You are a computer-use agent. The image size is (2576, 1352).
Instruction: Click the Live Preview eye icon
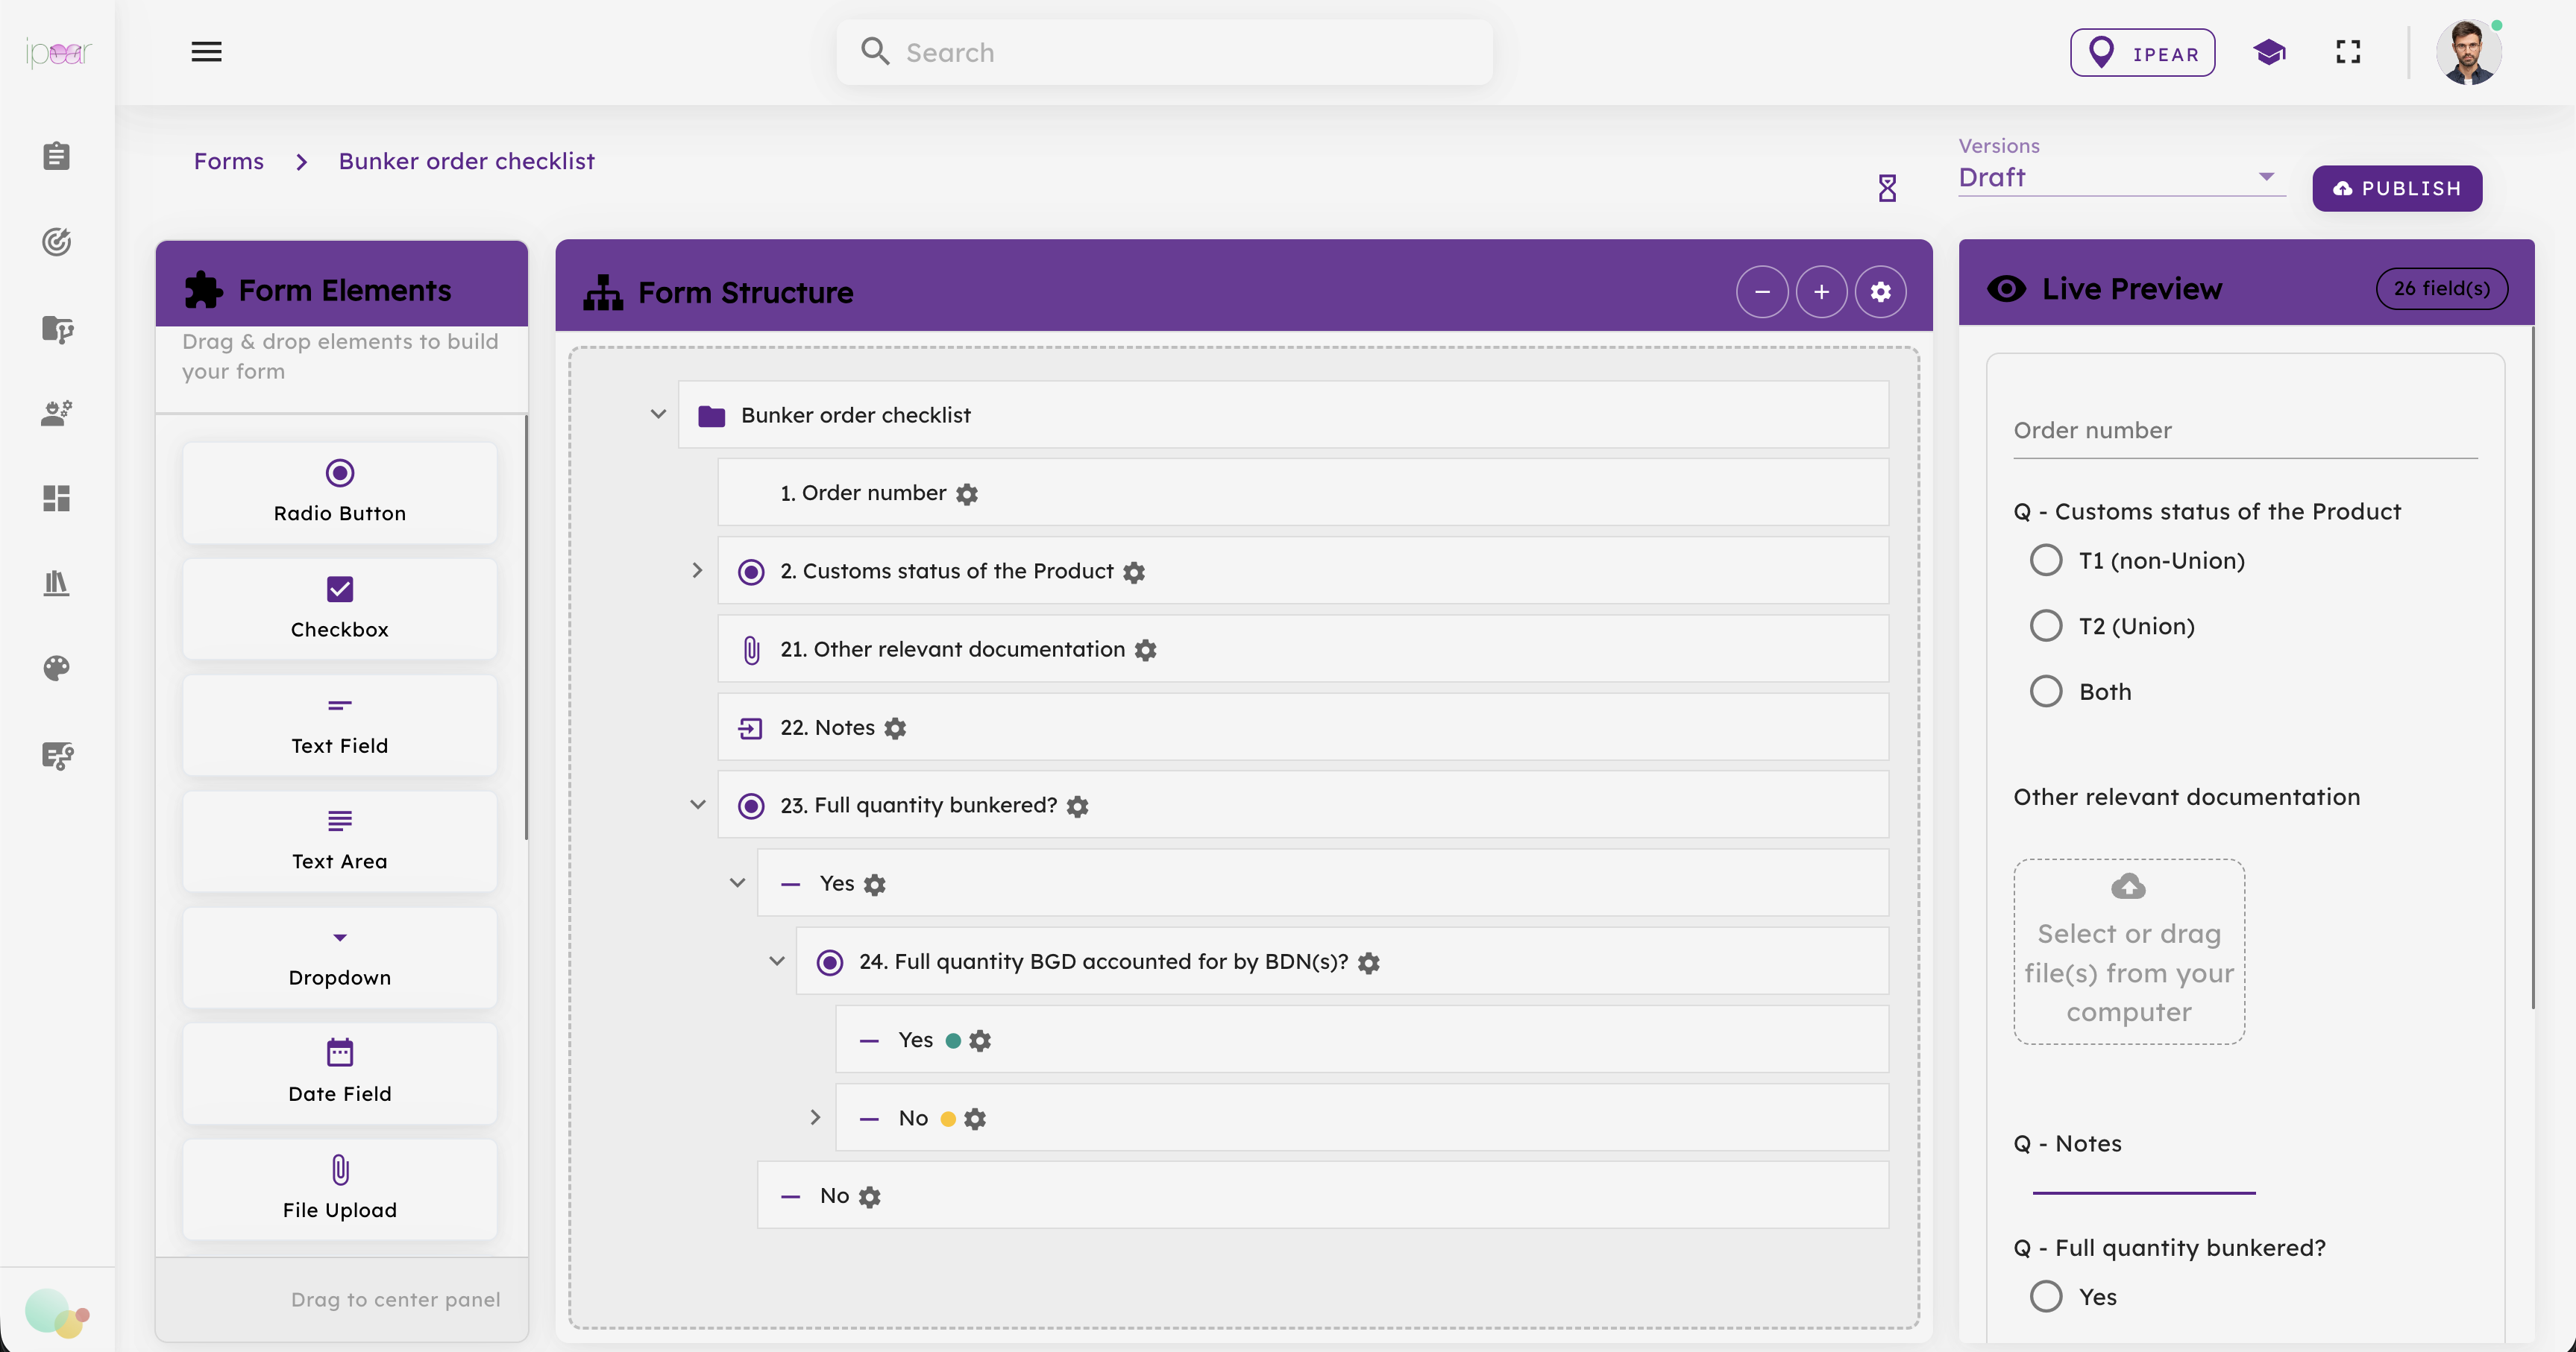click(x=2006, y=288)
